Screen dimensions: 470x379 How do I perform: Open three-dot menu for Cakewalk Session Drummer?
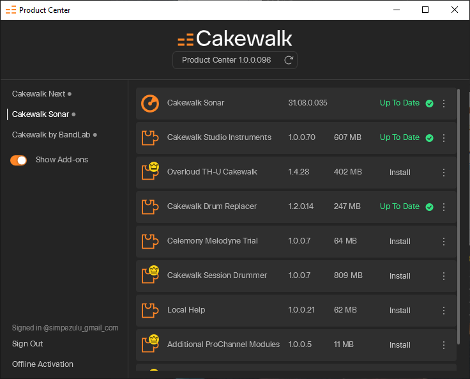(x=444, y=276)
